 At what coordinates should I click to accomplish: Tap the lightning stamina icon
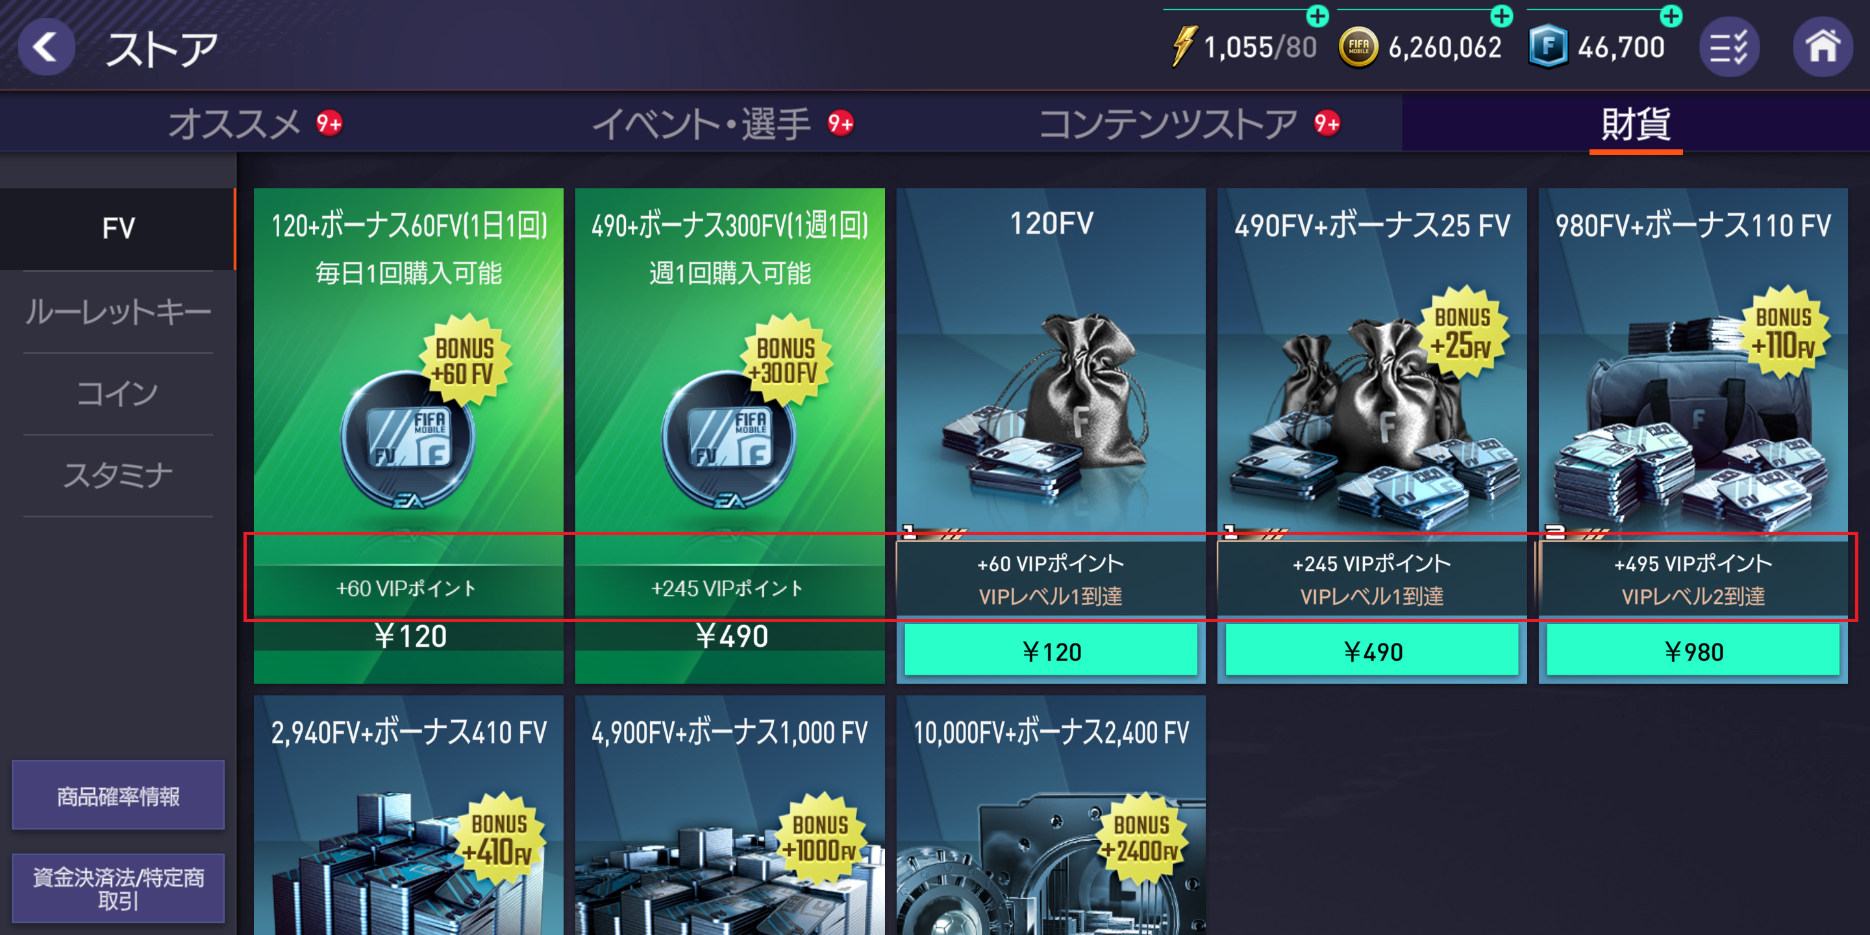(1183, 47)
